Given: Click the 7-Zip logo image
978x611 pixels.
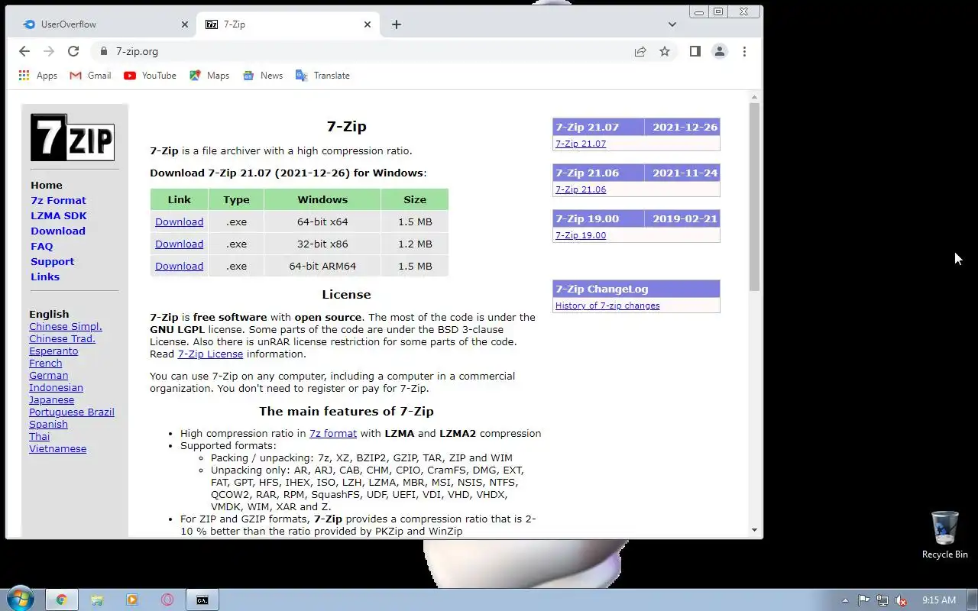Looking at the screenshot, I should tap(73, 137).
